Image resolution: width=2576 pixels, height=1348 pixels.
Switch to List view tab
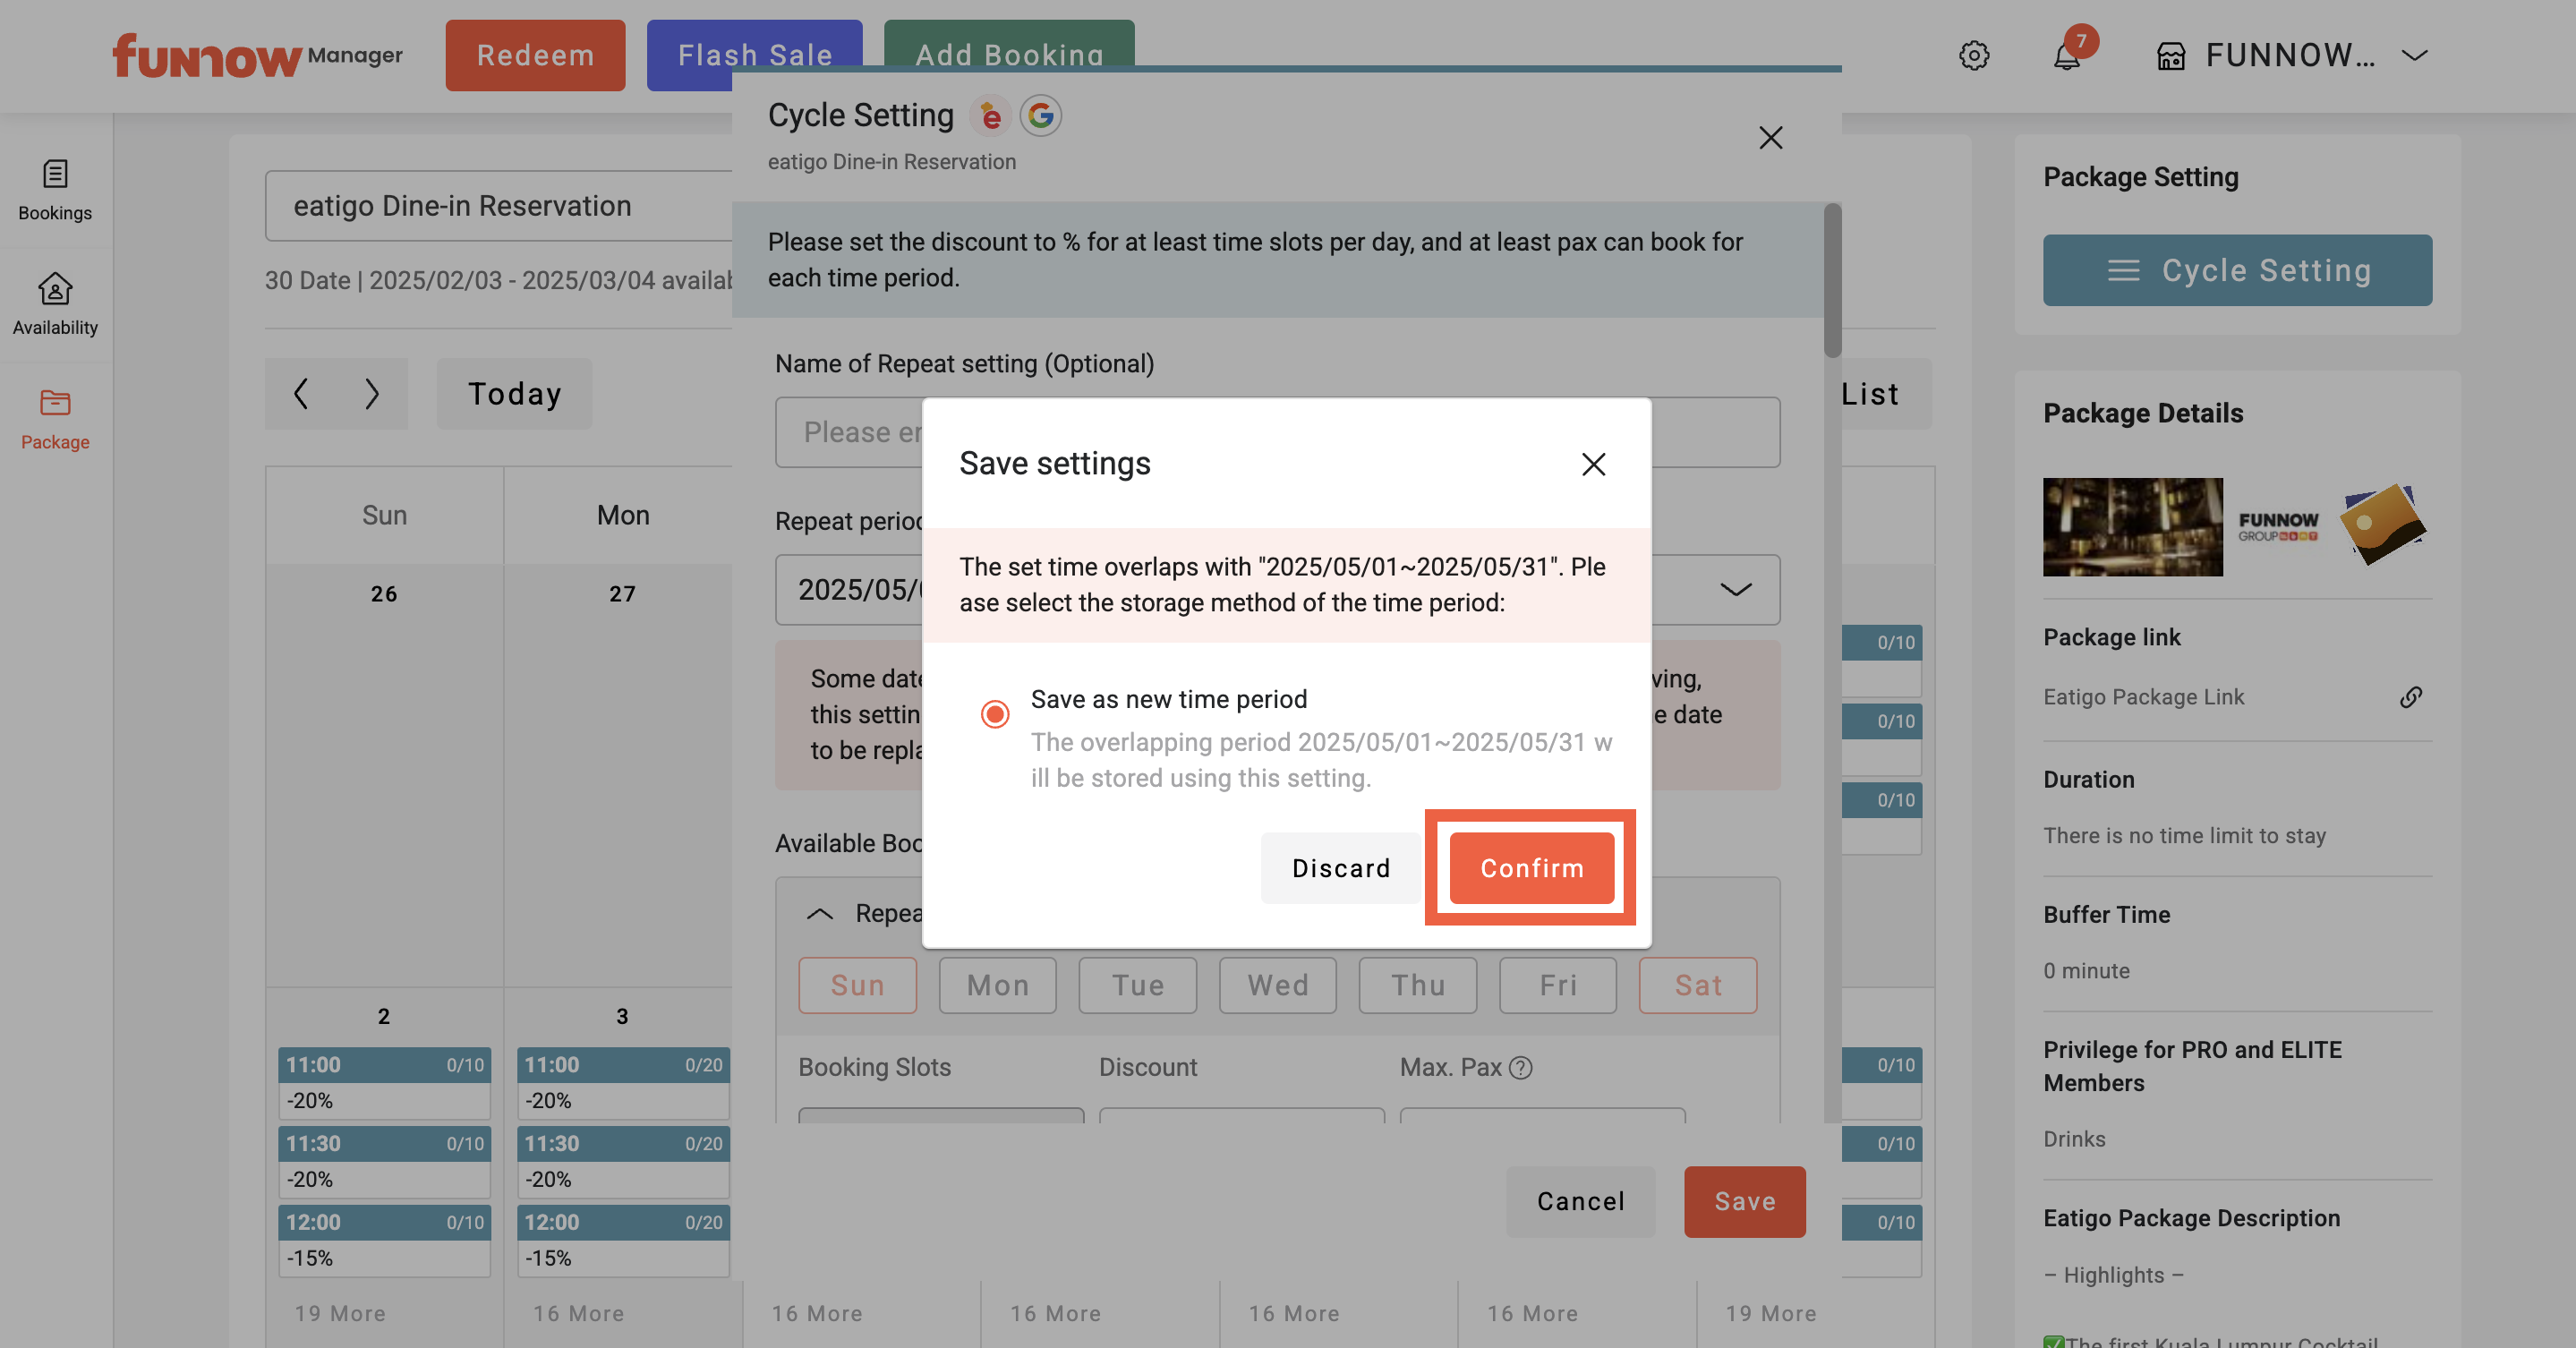coord(1870,394)
